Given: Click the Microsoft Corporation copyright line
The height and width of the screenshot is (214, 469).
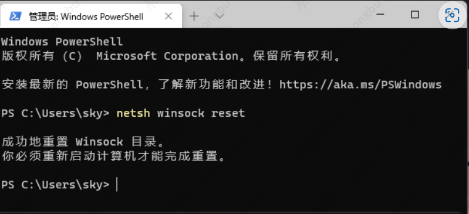Looking at the screenshot, I should click(171, 56).
